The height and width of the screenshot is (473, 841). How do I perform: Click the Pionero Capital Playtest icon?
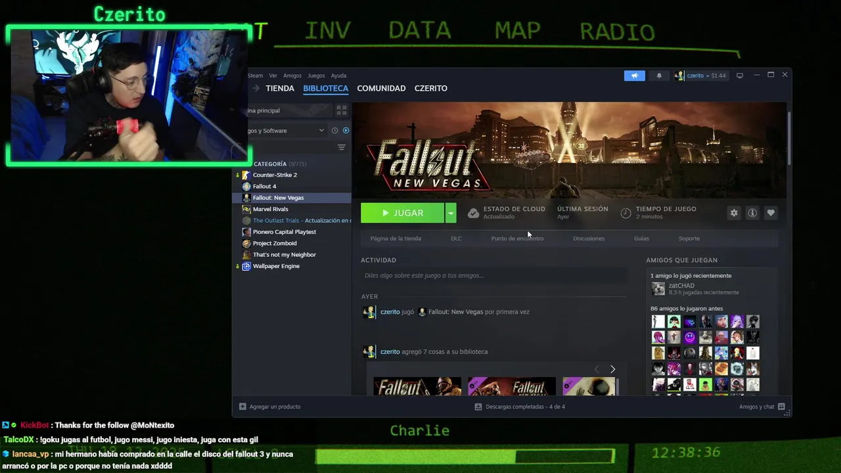tap(246, 232)
